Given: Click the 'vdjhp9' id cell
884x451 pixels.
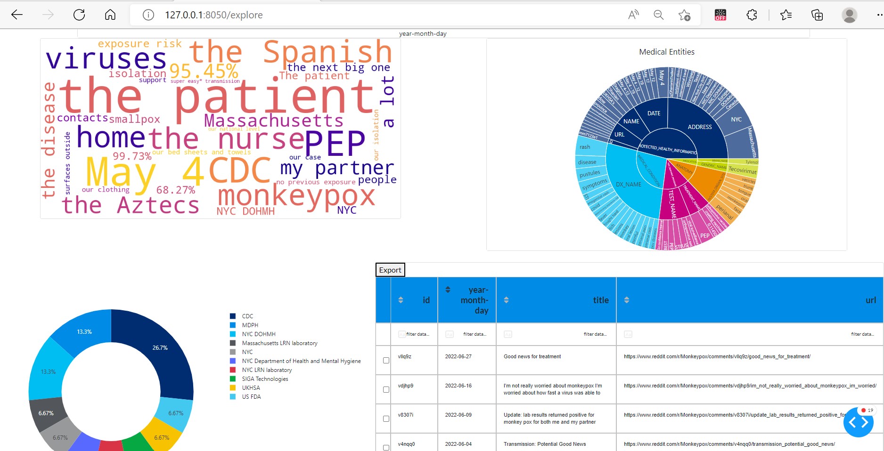Looking at the screenshot, I should [414, 389].
